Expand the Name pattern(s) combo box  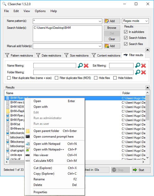tap(100, 21)
